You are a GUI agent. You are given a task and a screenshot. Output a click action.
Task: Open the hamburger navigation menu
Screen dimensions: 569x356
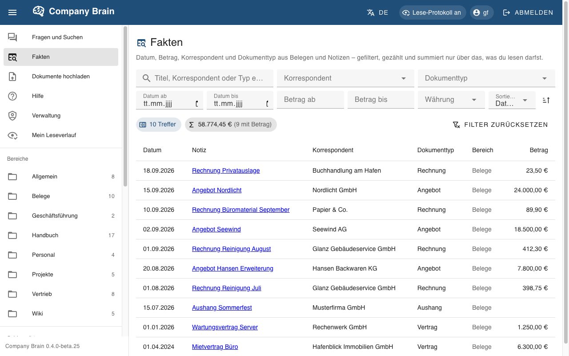12,12
